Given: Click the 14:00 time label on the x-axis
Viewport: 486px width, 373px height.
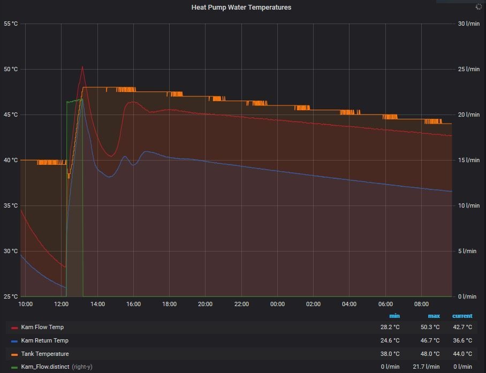Looking at the screenshot, I should [x=97, y=304].
